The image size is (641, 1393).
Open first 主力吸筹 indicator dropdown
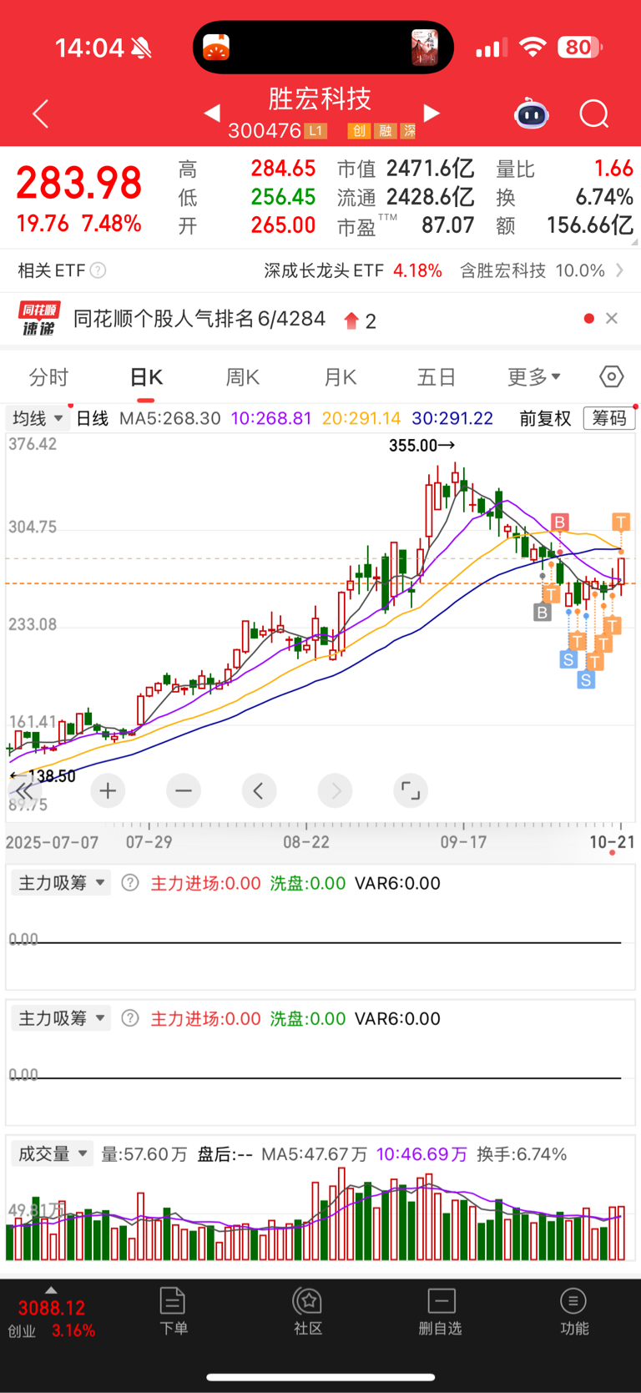pos(61,883)
